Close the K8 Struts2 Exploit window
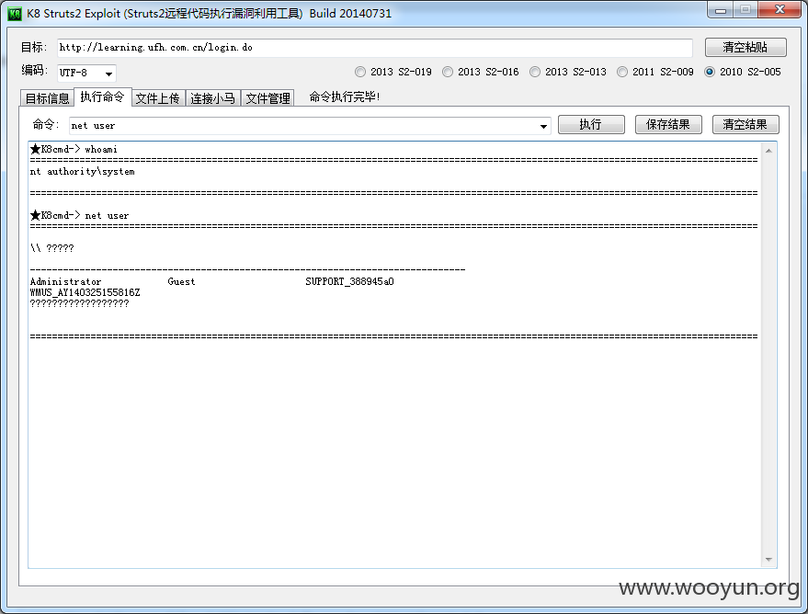 (x=780, y=9)
